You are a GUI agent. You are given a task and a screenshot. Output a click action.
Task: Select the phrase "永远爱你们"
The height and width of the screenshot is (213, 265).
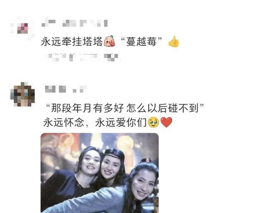(x=121, y=122)
